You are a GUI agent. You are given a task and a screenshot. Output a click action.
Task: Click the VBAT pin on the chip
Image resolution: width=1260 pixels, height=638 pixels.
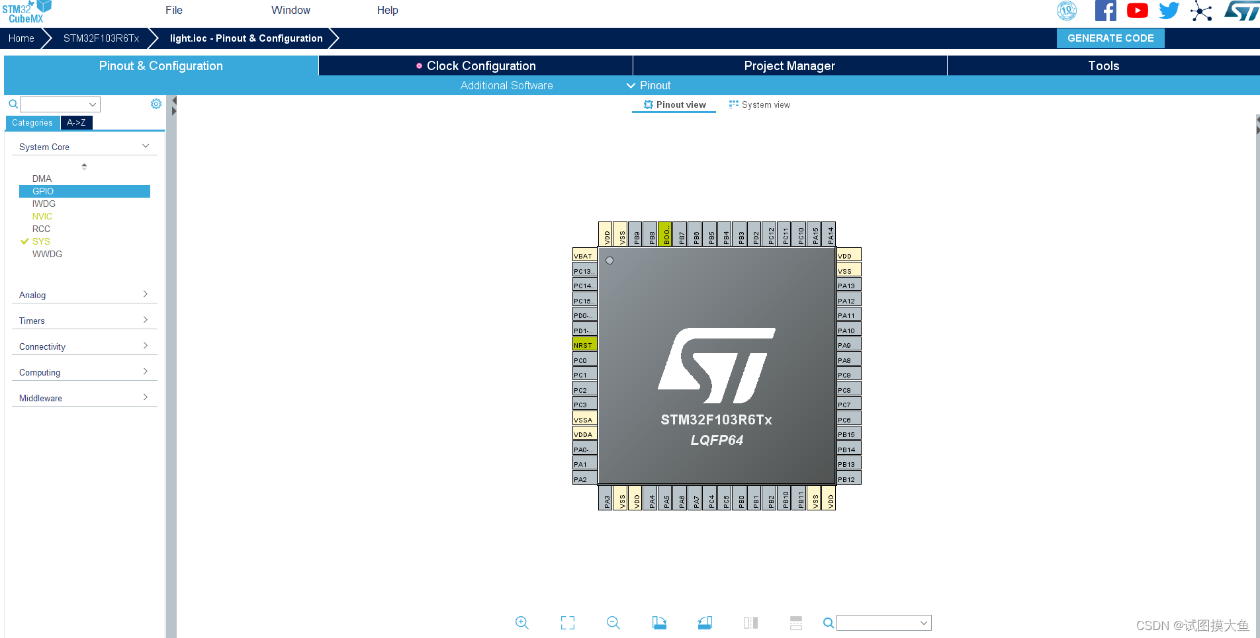click(584, 255)
